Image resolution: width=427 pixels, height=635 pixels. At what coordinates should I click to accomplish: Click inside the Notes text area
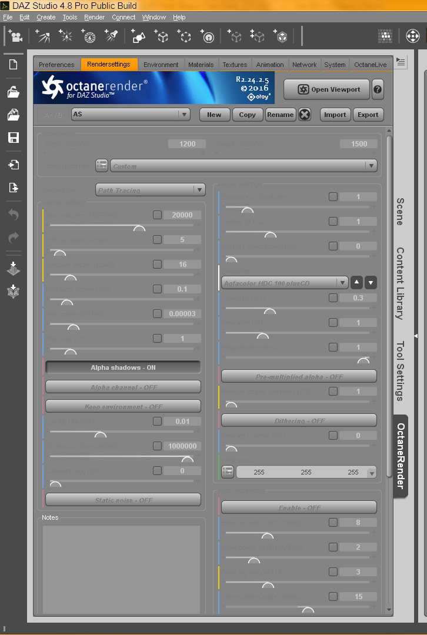tap(122, 569)
